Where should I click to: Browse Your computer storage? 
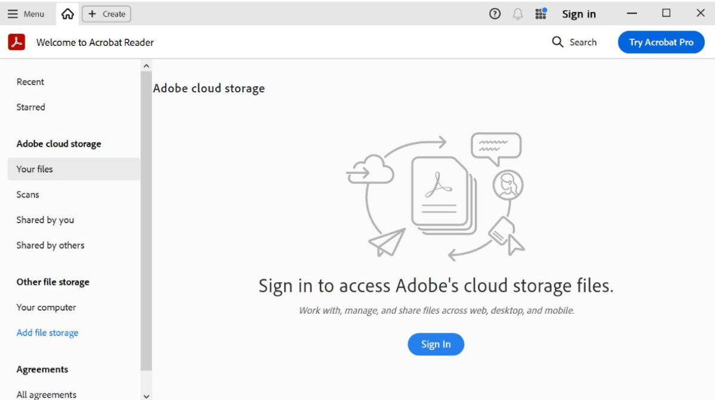[46, 307]
